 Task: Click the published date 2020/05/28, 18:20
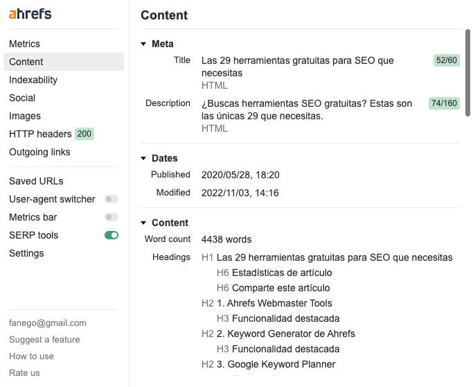point(240,175)
